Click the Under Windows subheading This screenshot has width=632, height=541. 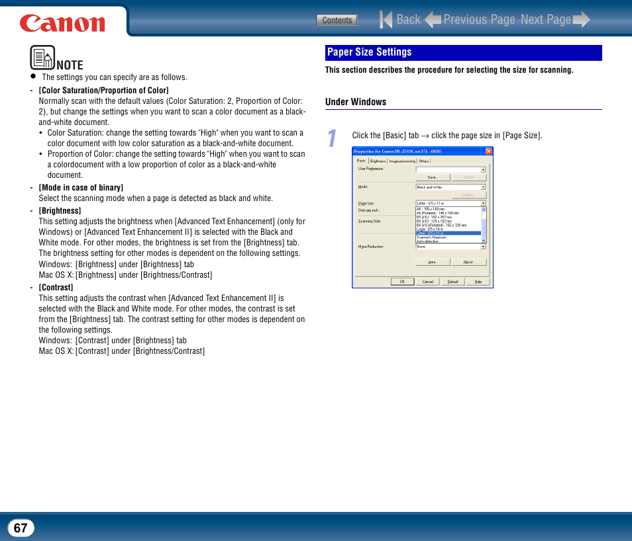(x=356, y=102)
